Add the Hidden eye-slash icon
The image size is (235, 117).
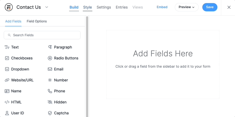click(x=50, y=102)
